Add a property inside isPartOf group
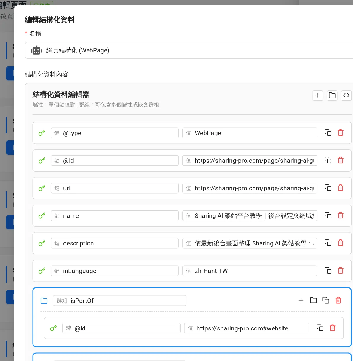This screenshot has height=361, width=353. 301,300
